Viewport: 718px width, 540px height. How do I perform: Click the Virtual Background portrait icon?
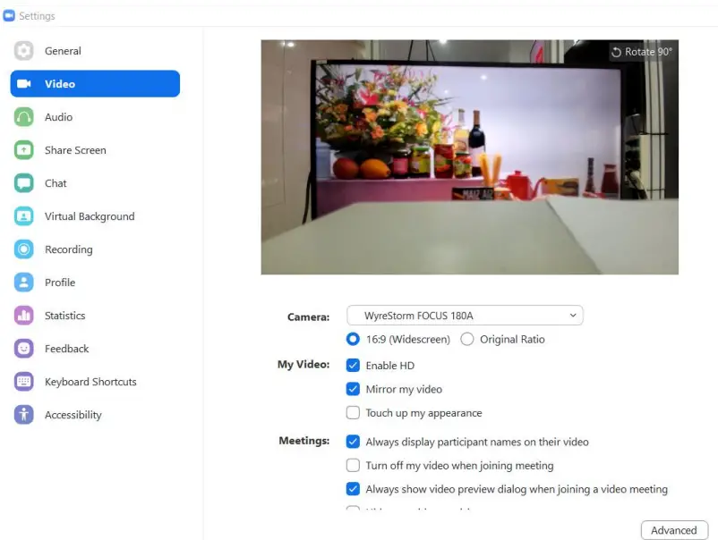pyautogui.click(x=24, y=216)
